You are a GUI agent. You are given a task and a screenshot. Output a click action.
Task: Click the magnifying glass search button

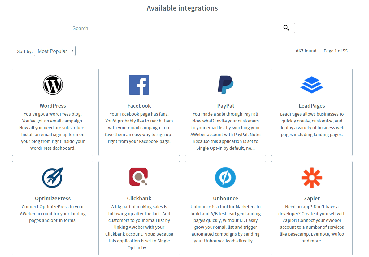coord(286,28)
